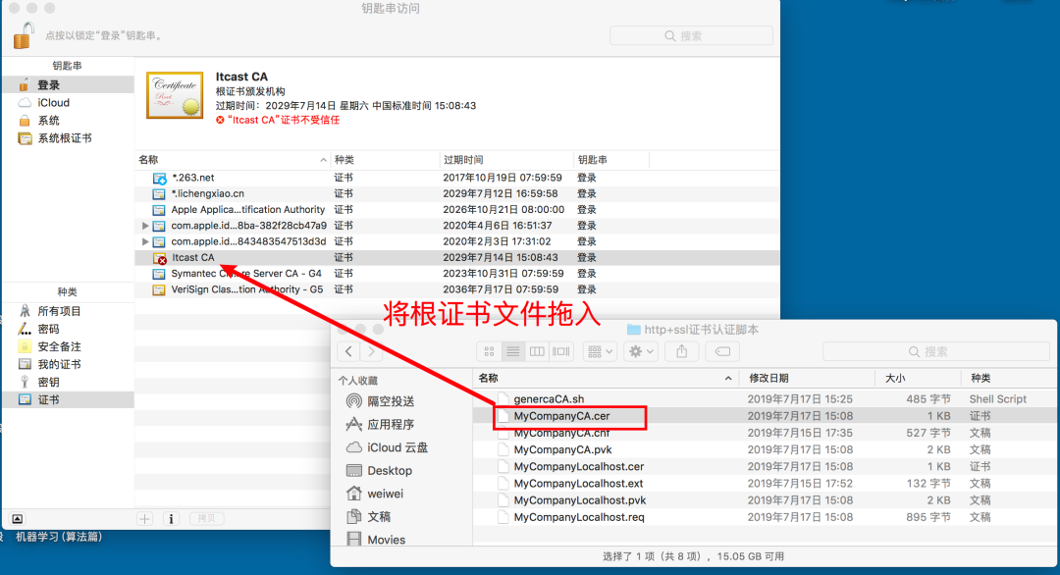The height and width of the screenshot is (575, 1060).
Task: Select the Symantec Server CA - G4 row
Action: point(457,274)
